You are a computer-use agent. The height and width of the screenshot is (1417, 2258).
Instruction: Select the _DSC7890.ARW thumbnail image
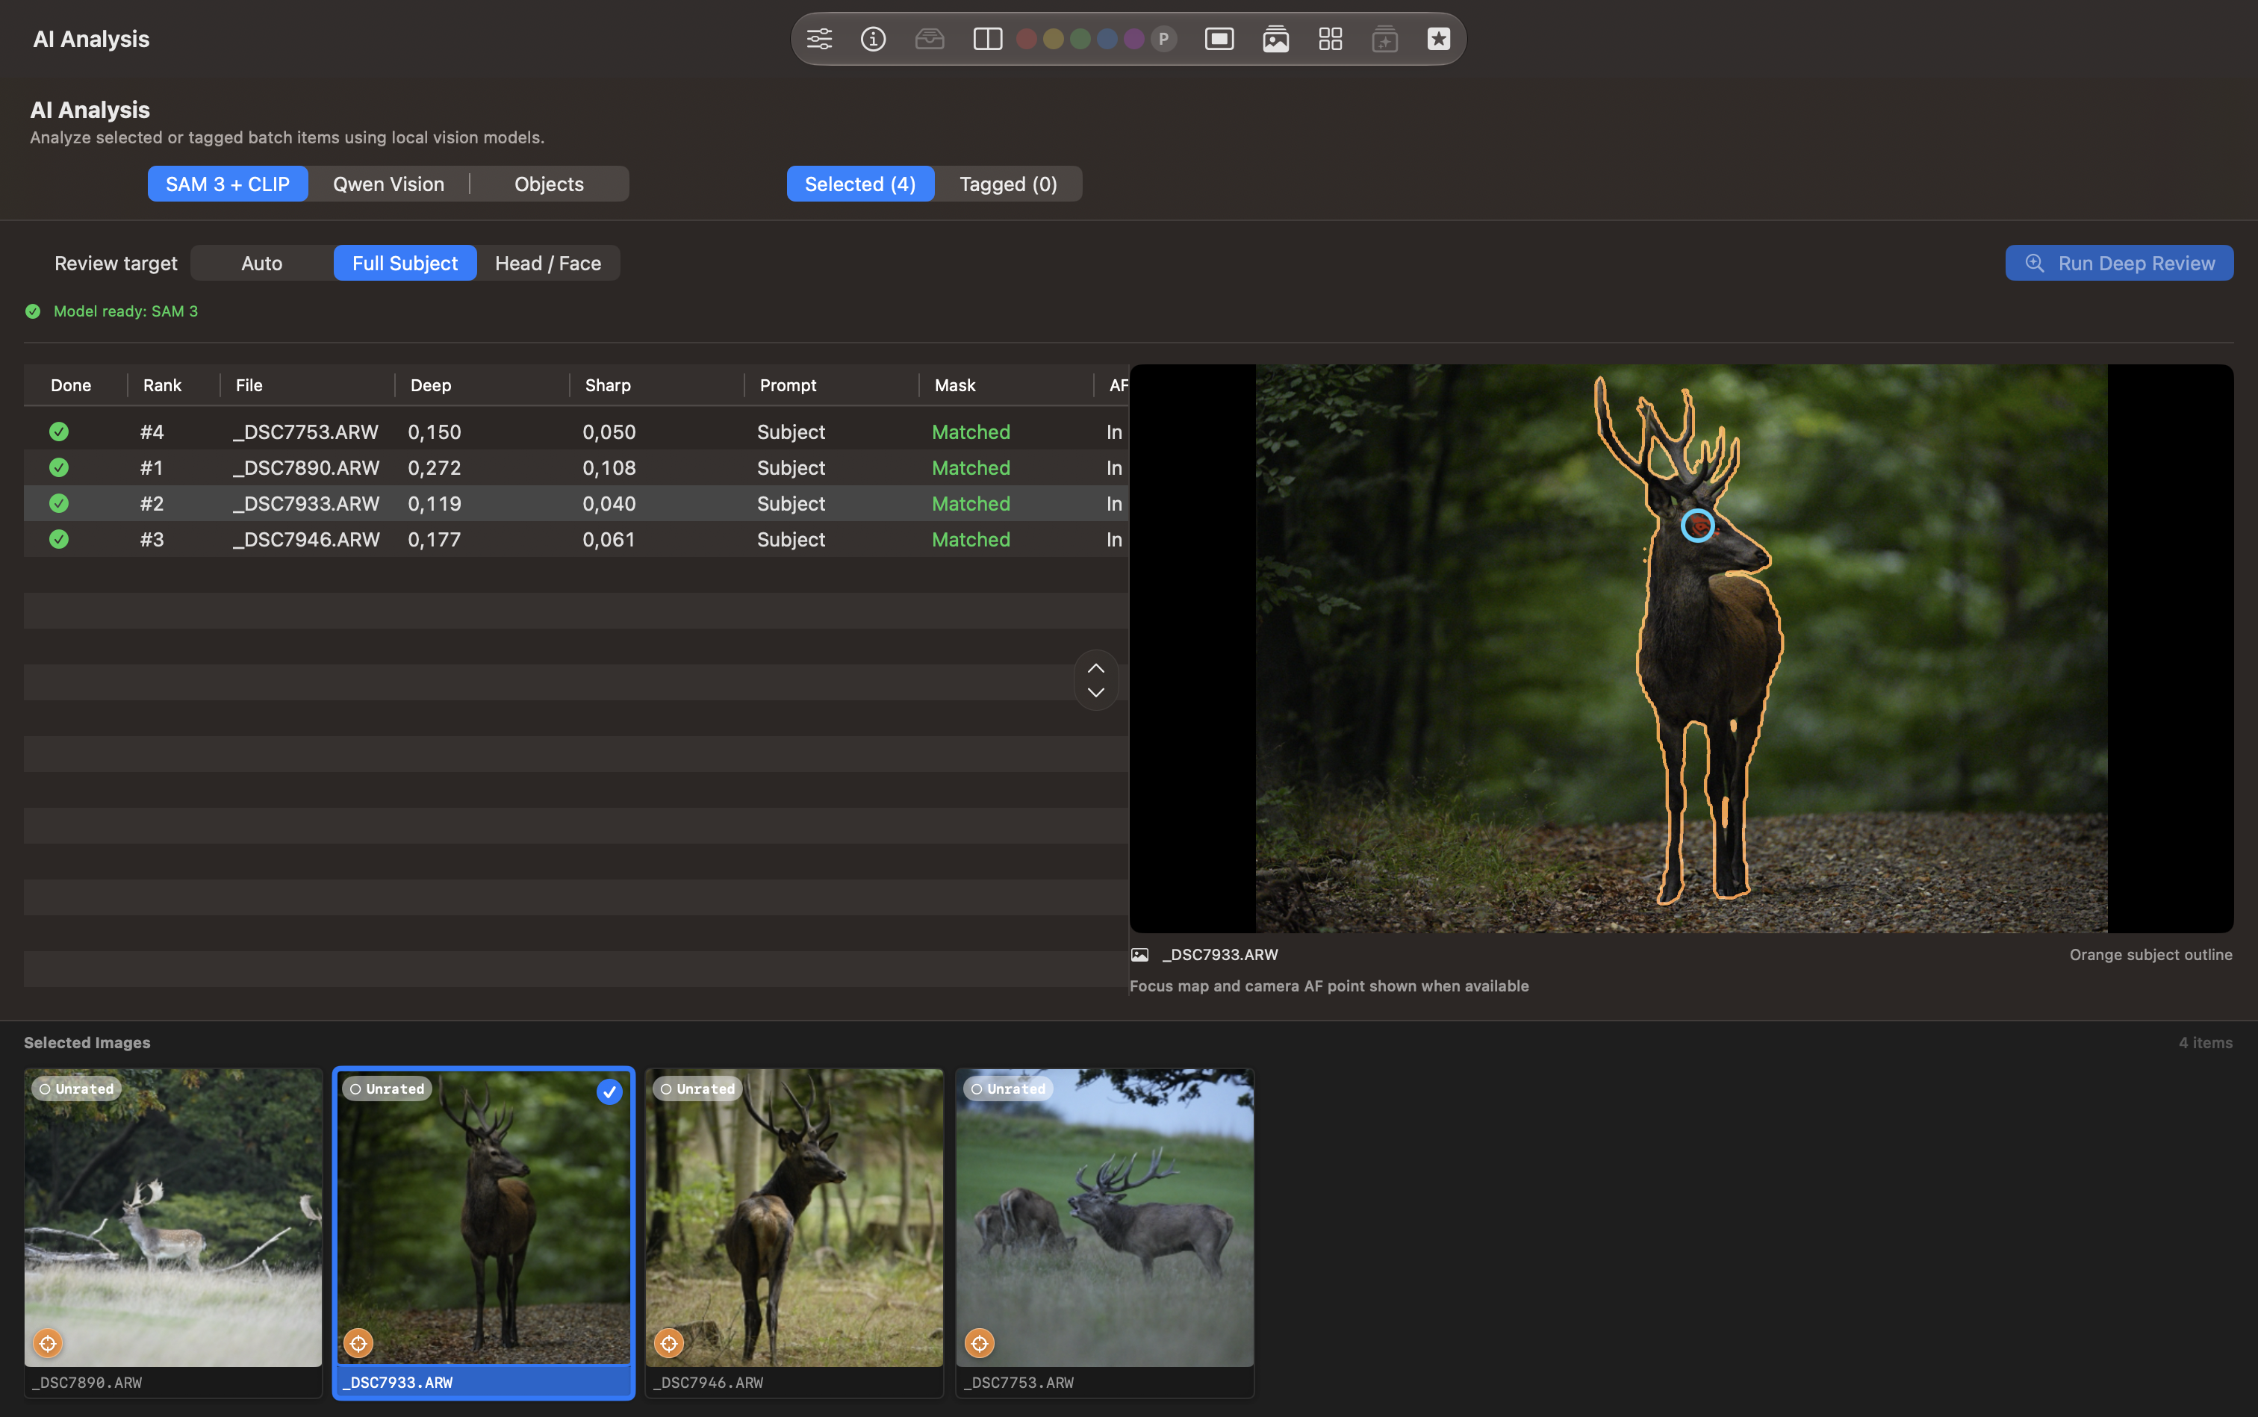coord(173,1218)
